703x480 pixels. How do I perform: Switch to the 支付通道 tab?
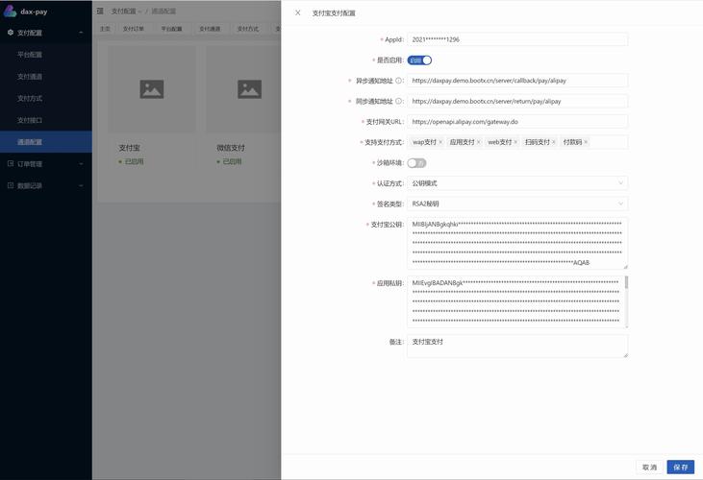tap(210, 29)
